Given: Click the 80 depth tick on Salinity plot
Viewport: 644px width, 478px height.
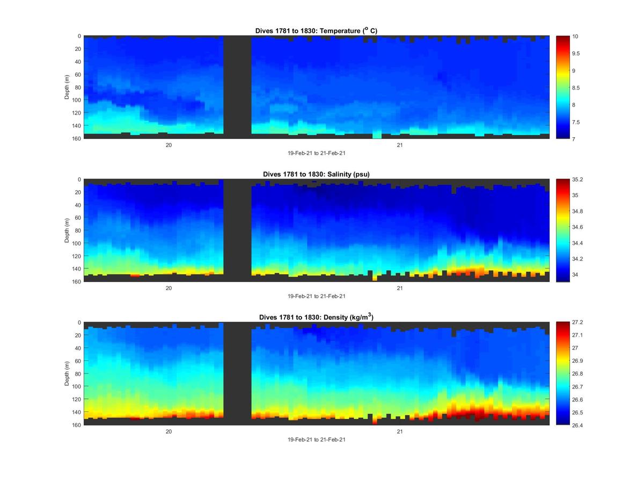Looking at the screenshot, I should (78, 230).
